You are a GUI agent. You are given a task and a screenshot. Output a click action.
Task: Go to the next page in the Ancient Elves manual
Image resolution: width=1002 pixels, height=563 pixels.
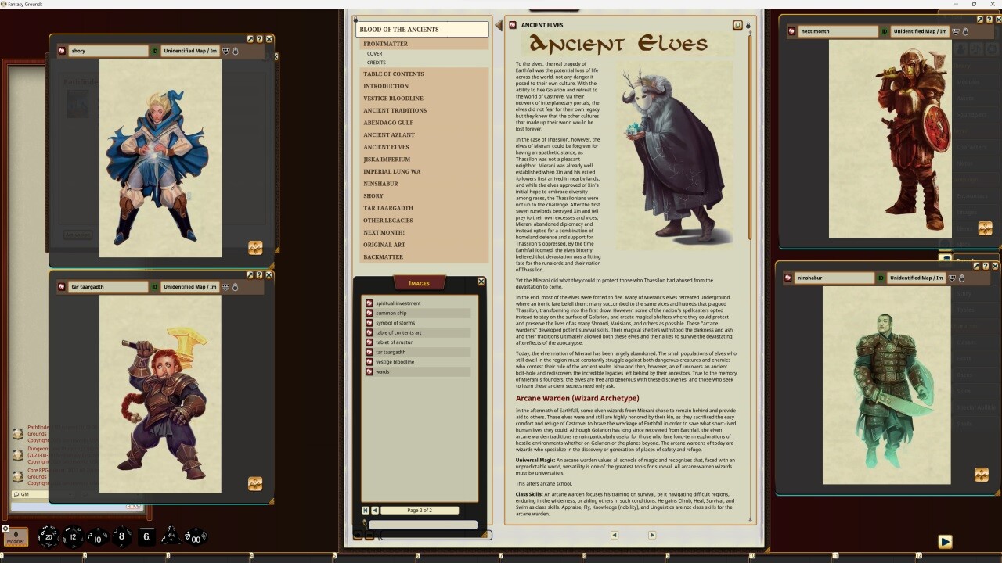[x=651, y=535]
